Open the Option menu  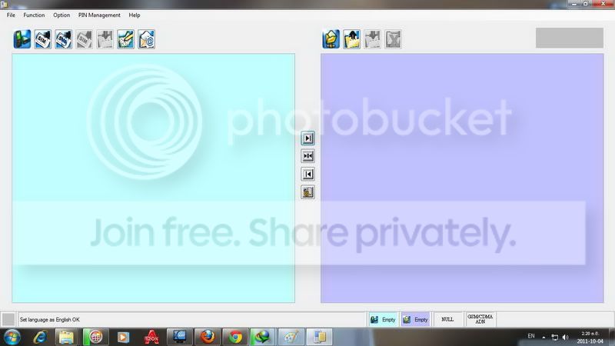tap(61, 15)
